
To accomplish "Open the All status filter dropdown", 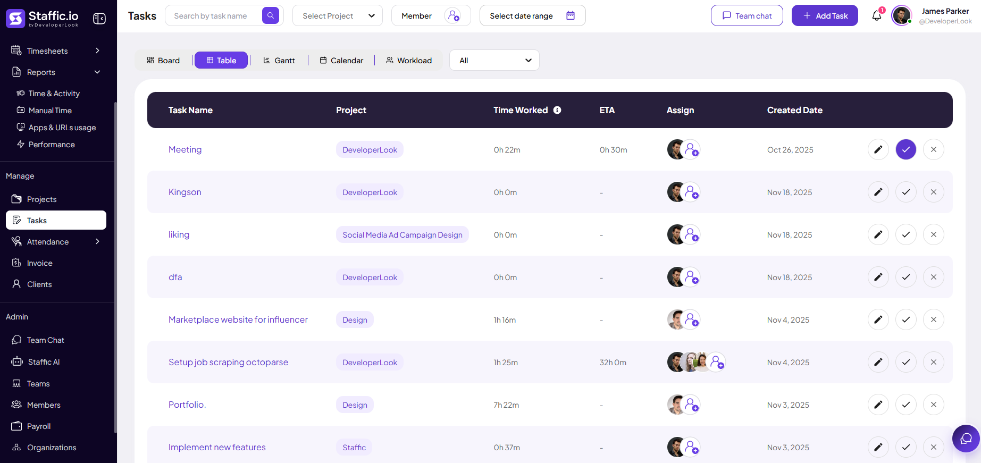I will tap(494, 60).
